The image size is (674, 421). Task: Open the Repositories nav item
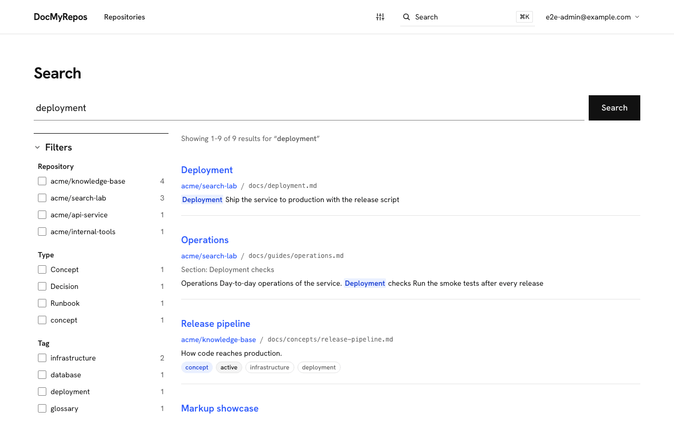(x=124, y=17)
